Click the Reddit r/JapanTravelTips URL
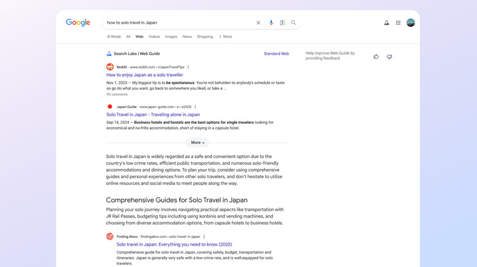477x267 pixels. point(157,67)
